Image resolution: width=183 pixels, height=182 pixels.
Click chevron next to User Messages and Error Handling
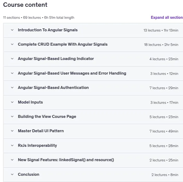click(x=12, y=73)
